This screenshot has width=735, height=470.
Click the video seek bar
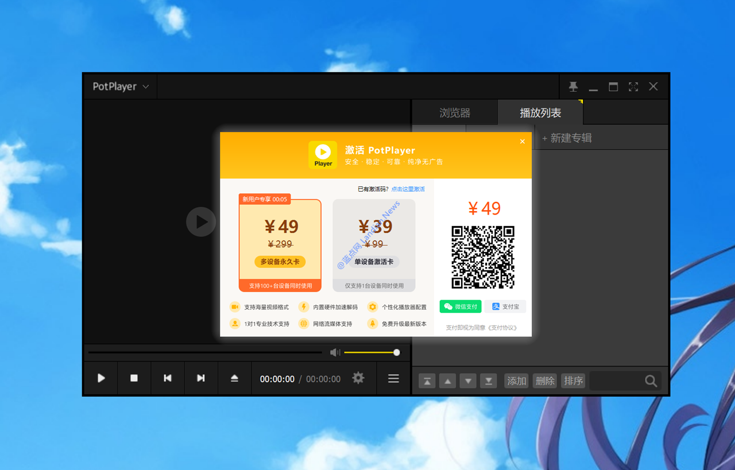coord(205,352)
